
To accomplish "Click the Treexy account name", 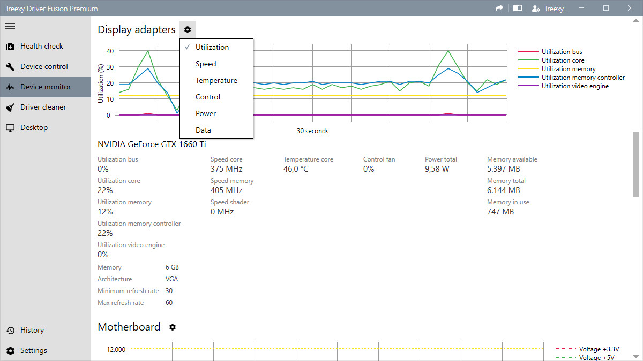I will [548, 8].
